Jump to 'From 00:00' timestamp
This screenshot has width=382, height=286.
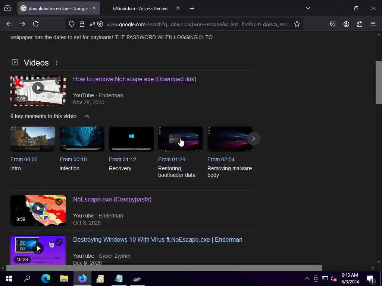(24, 159)
